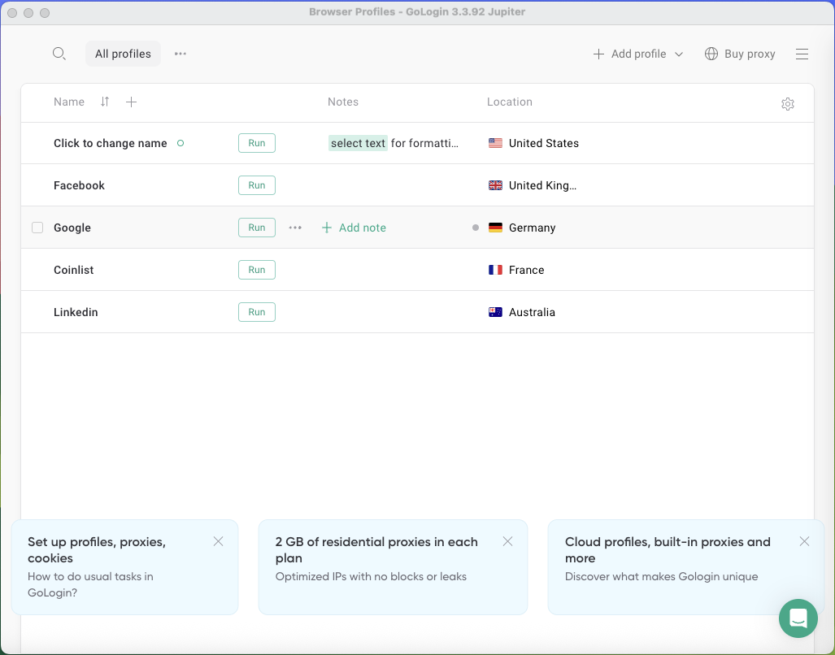Close the Cloud profiles info card

(x=804, y=541)
